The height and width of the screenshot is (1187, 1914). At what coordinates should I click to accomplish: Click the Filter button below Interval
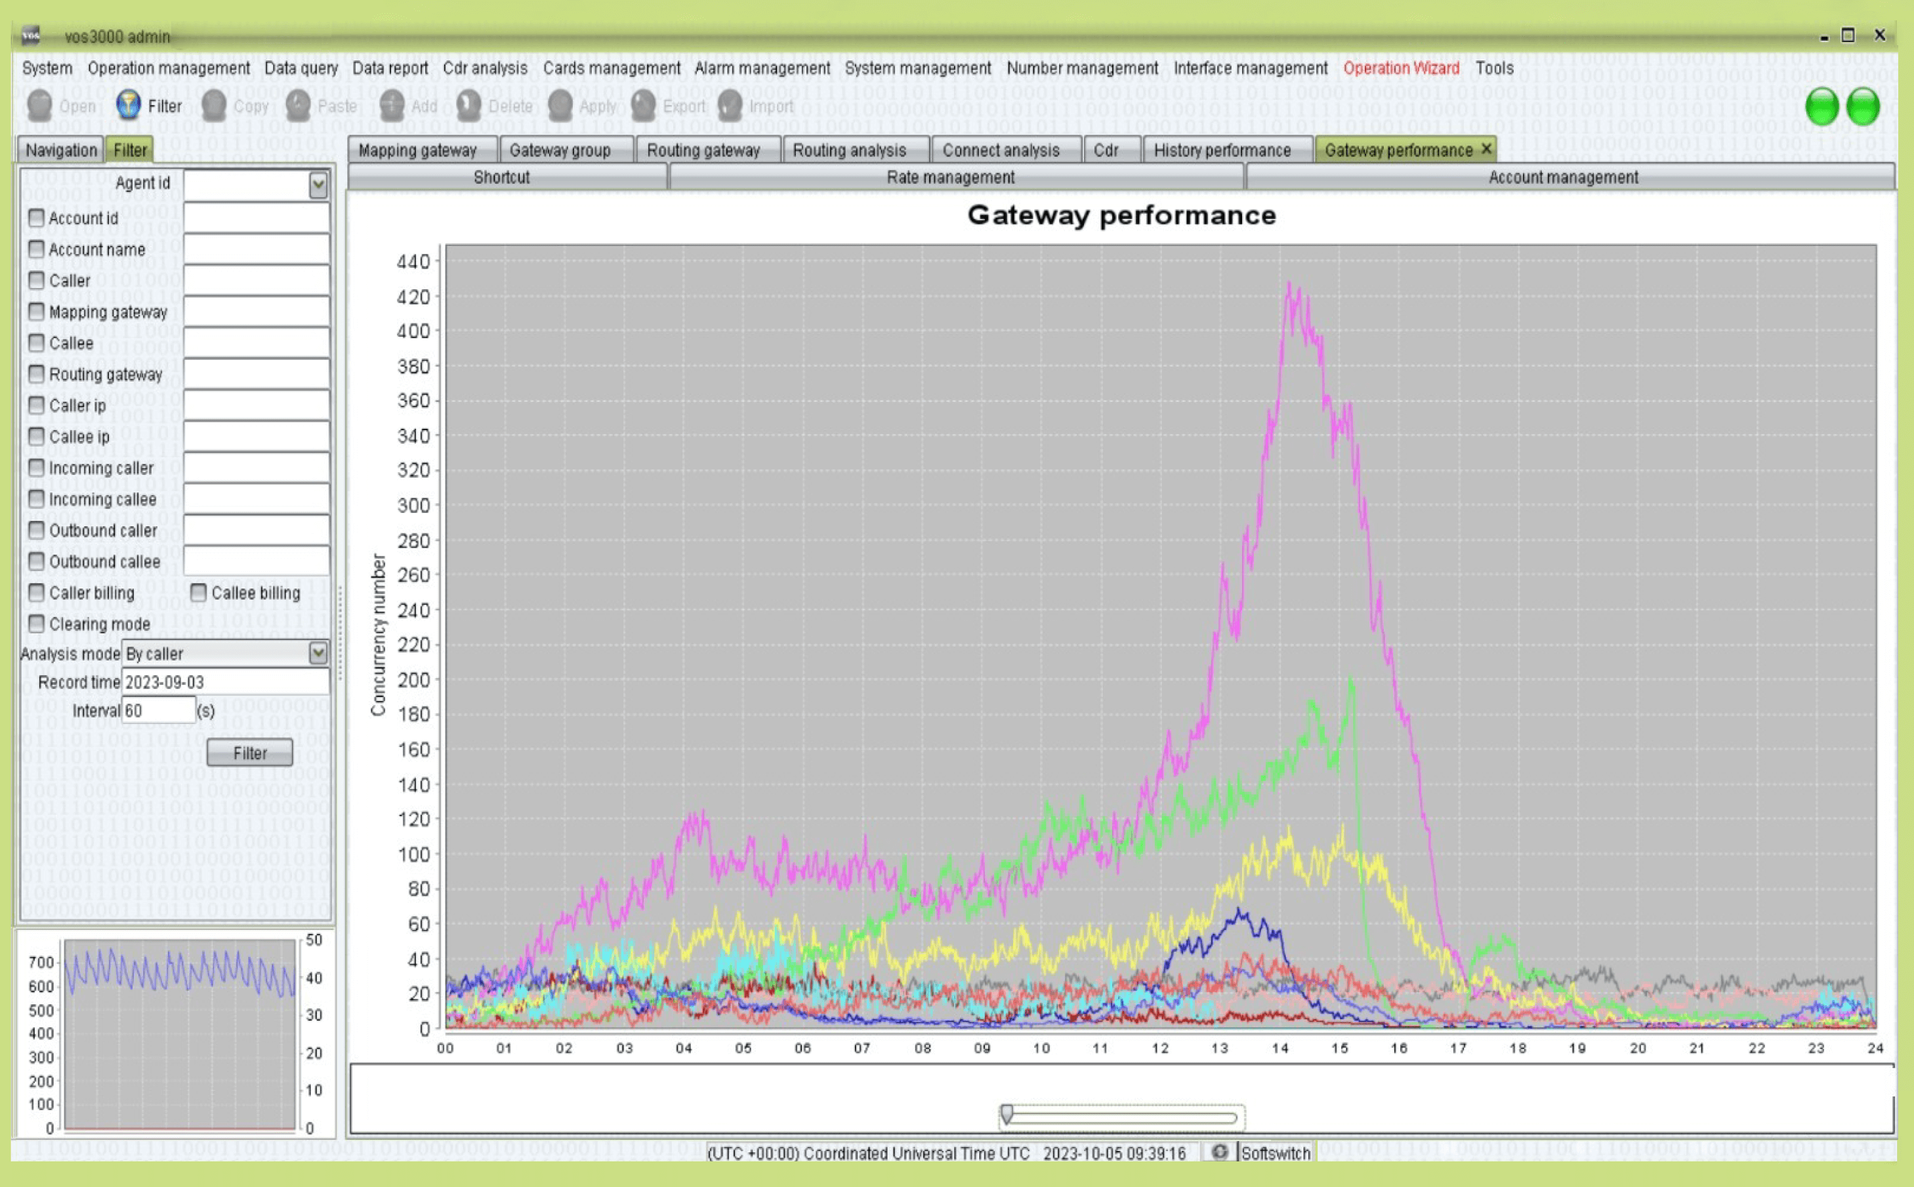[250, 753]
